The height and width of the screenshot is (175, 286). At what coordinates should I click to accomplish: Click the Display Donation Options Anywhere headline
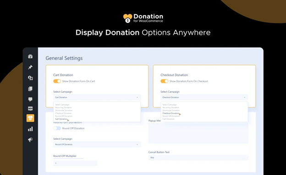[x=143, y=32]
